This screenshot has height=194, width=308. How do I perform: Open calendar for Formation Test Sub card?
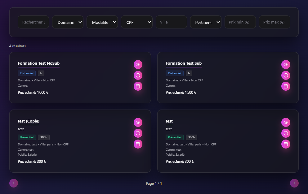286,86
